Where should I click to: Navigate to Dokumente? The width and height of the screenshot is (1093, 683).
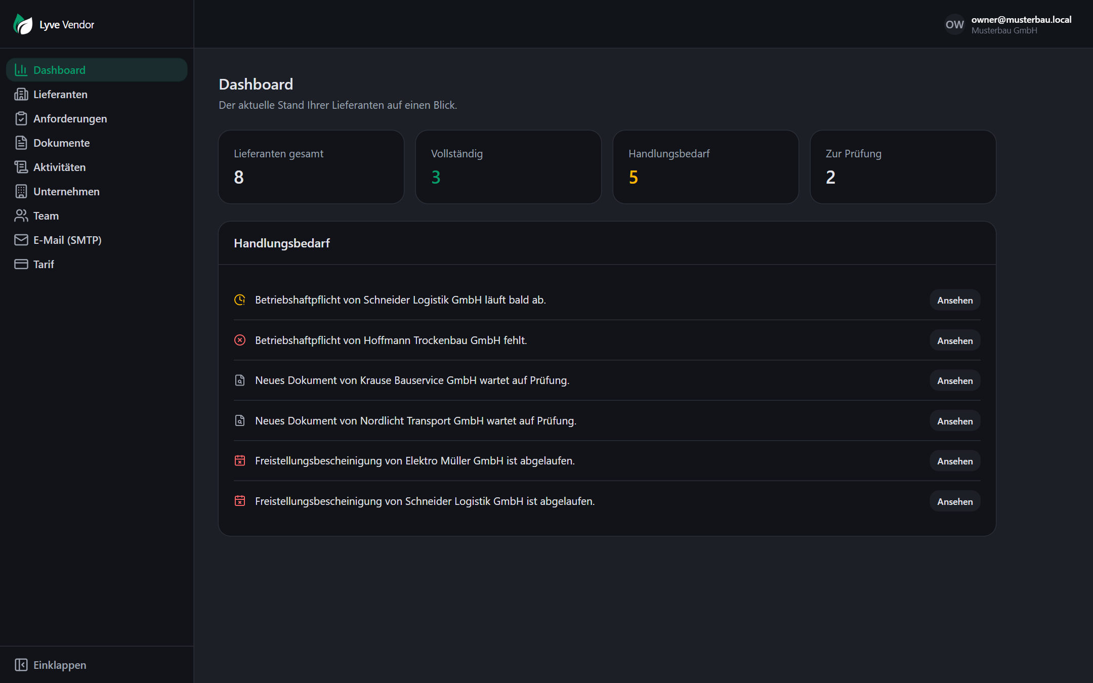click(x=97, y=143)
